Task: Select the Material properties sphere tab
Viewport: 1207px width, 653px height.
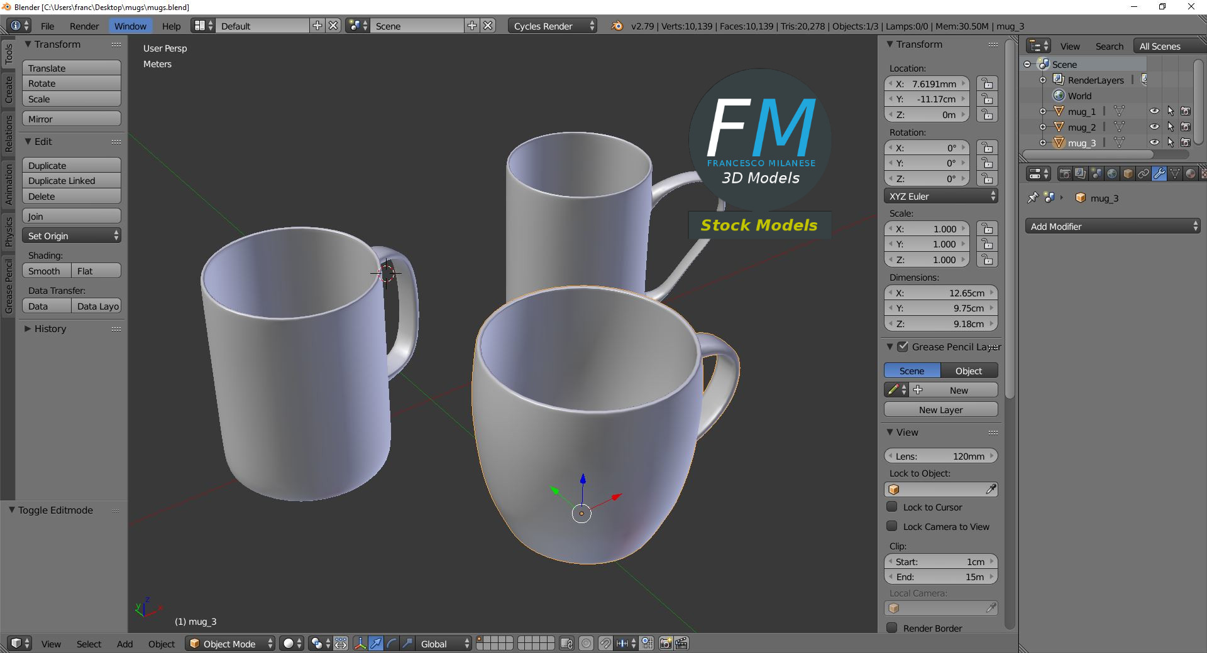Action: tap(1190, 174)
